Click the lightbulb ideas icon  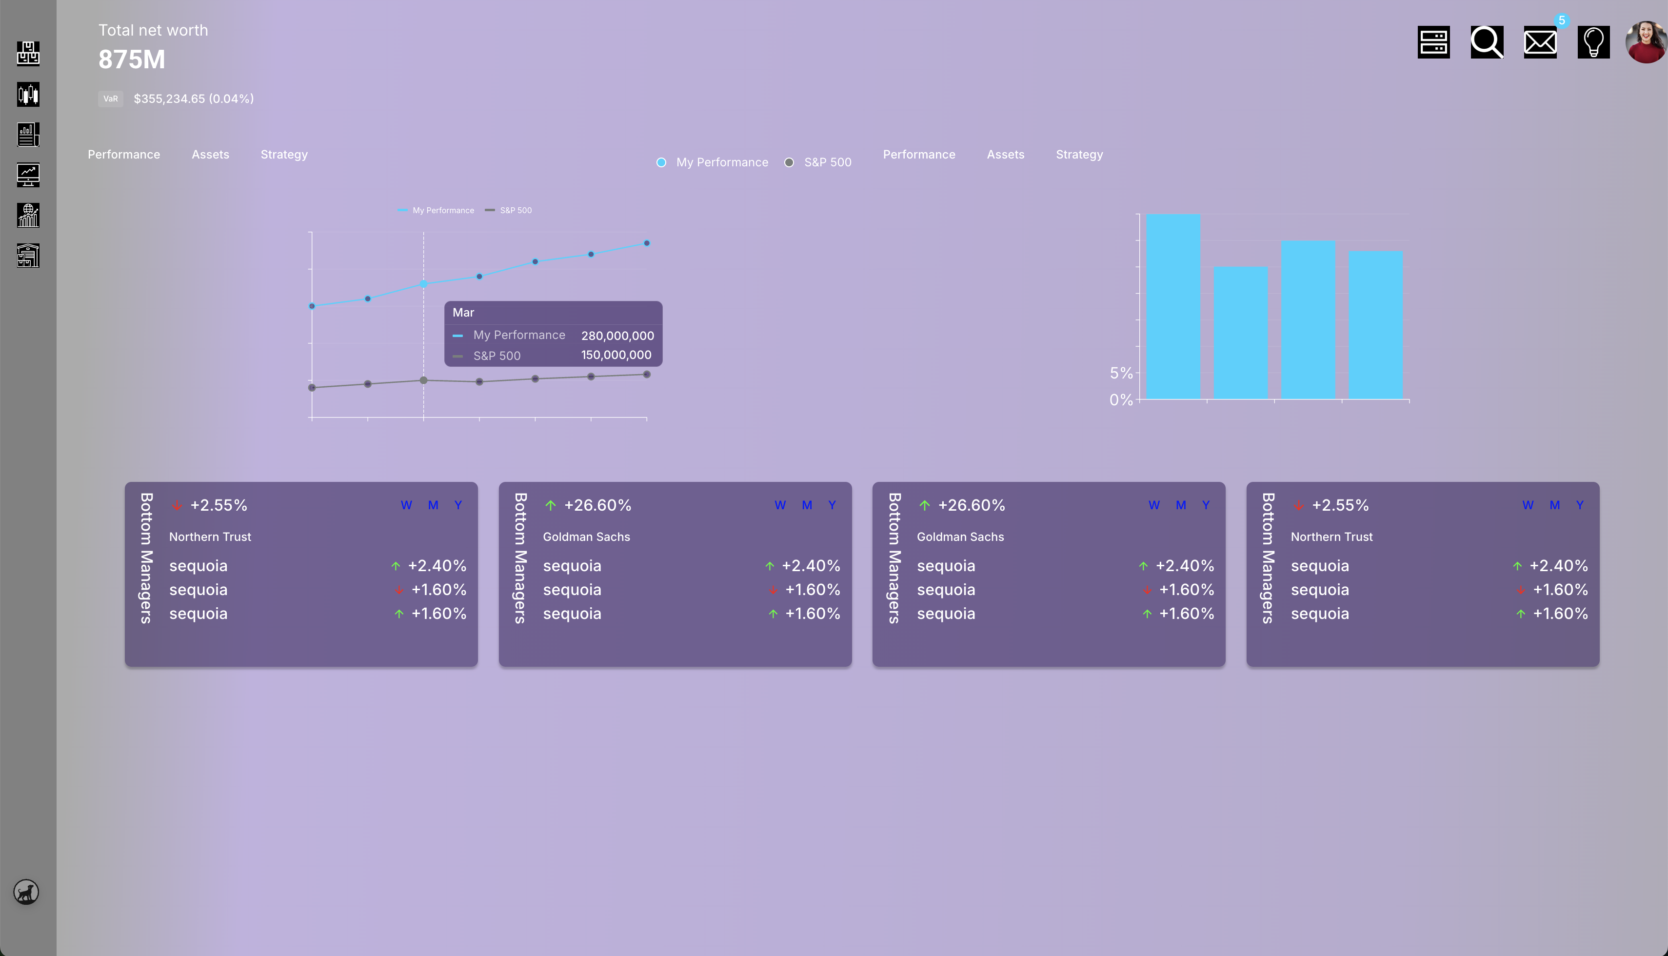[x=1593, y=43]
